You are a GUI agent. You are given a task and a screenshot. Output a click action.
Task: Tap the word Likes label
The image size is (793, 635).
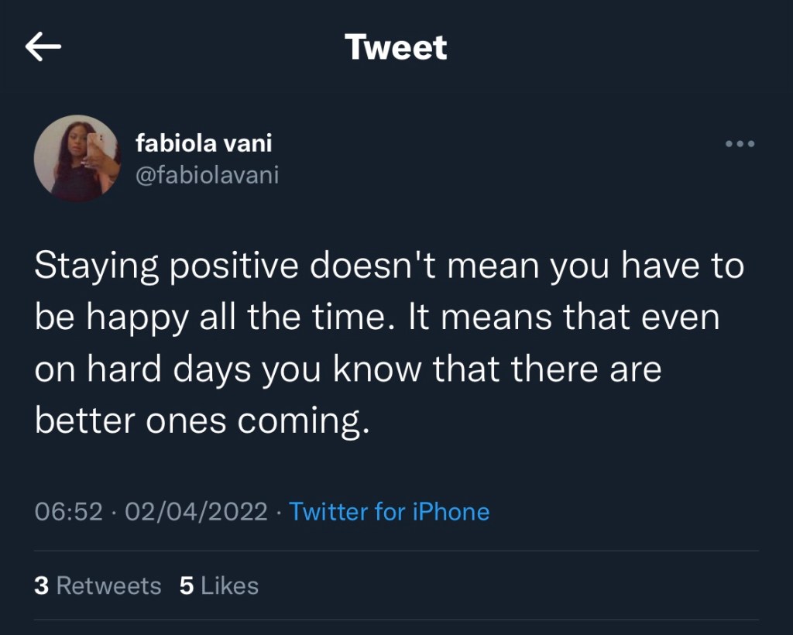(229, 585)
